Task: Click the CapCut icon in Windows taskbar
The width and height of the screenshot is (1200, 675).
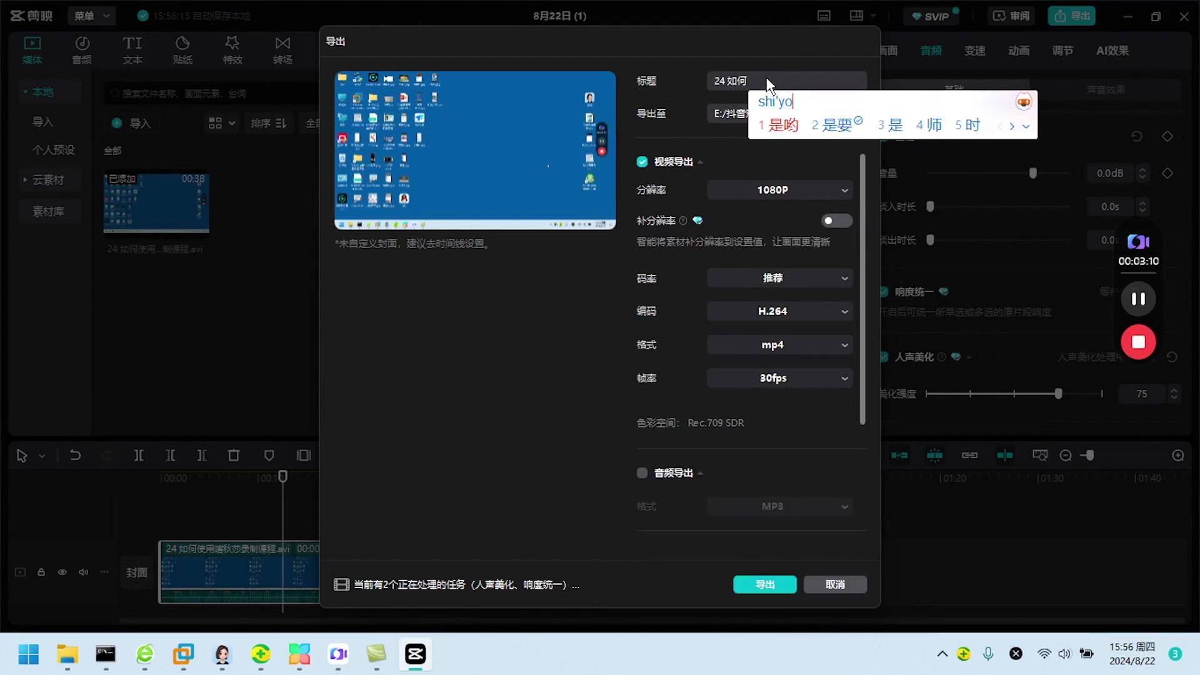Action: click(416, 654)
